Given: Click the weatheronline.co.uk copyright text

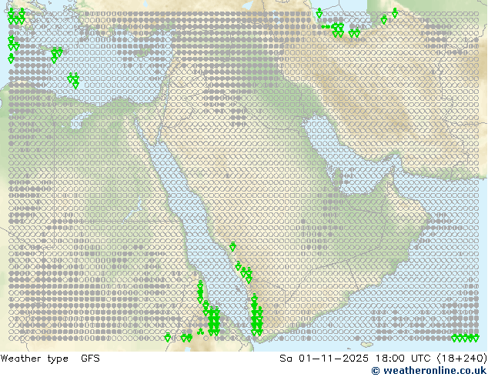Looking at the screenshot, I should click(429, 371).
